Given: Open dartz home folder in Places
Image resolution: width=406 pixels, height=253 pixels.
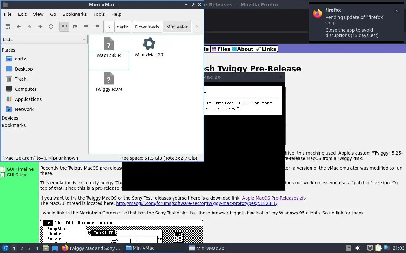Looking at the screenshot, I should [x=20, y=59].
